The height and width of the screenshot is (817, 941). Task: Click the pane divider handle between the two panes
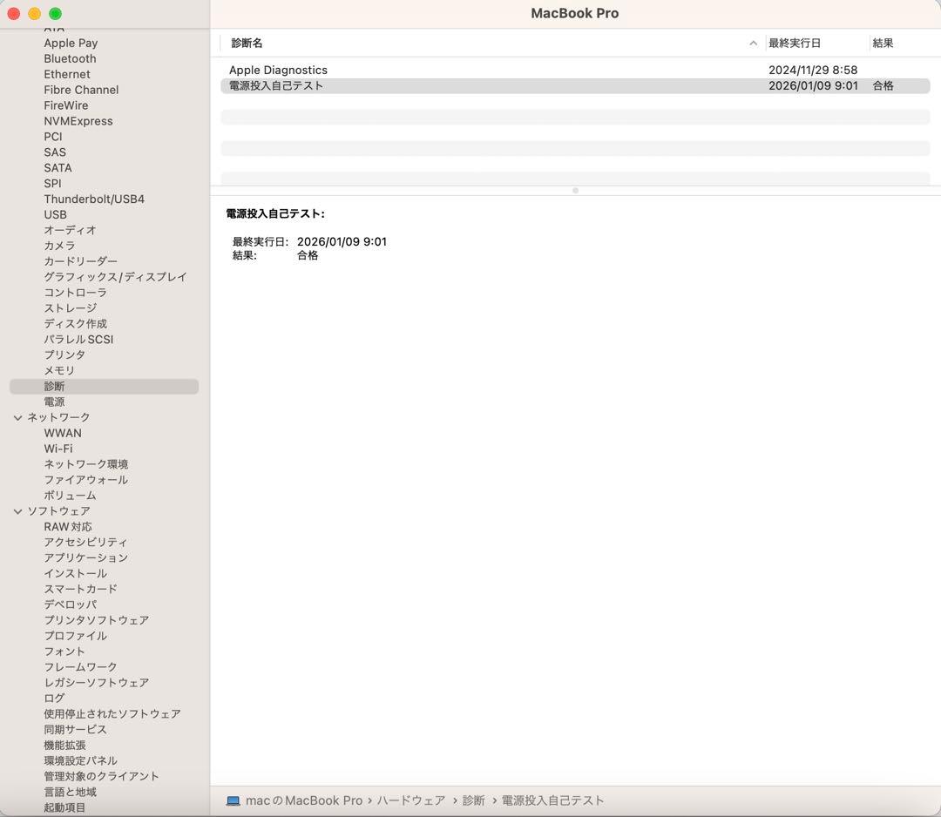coord(574,190)
